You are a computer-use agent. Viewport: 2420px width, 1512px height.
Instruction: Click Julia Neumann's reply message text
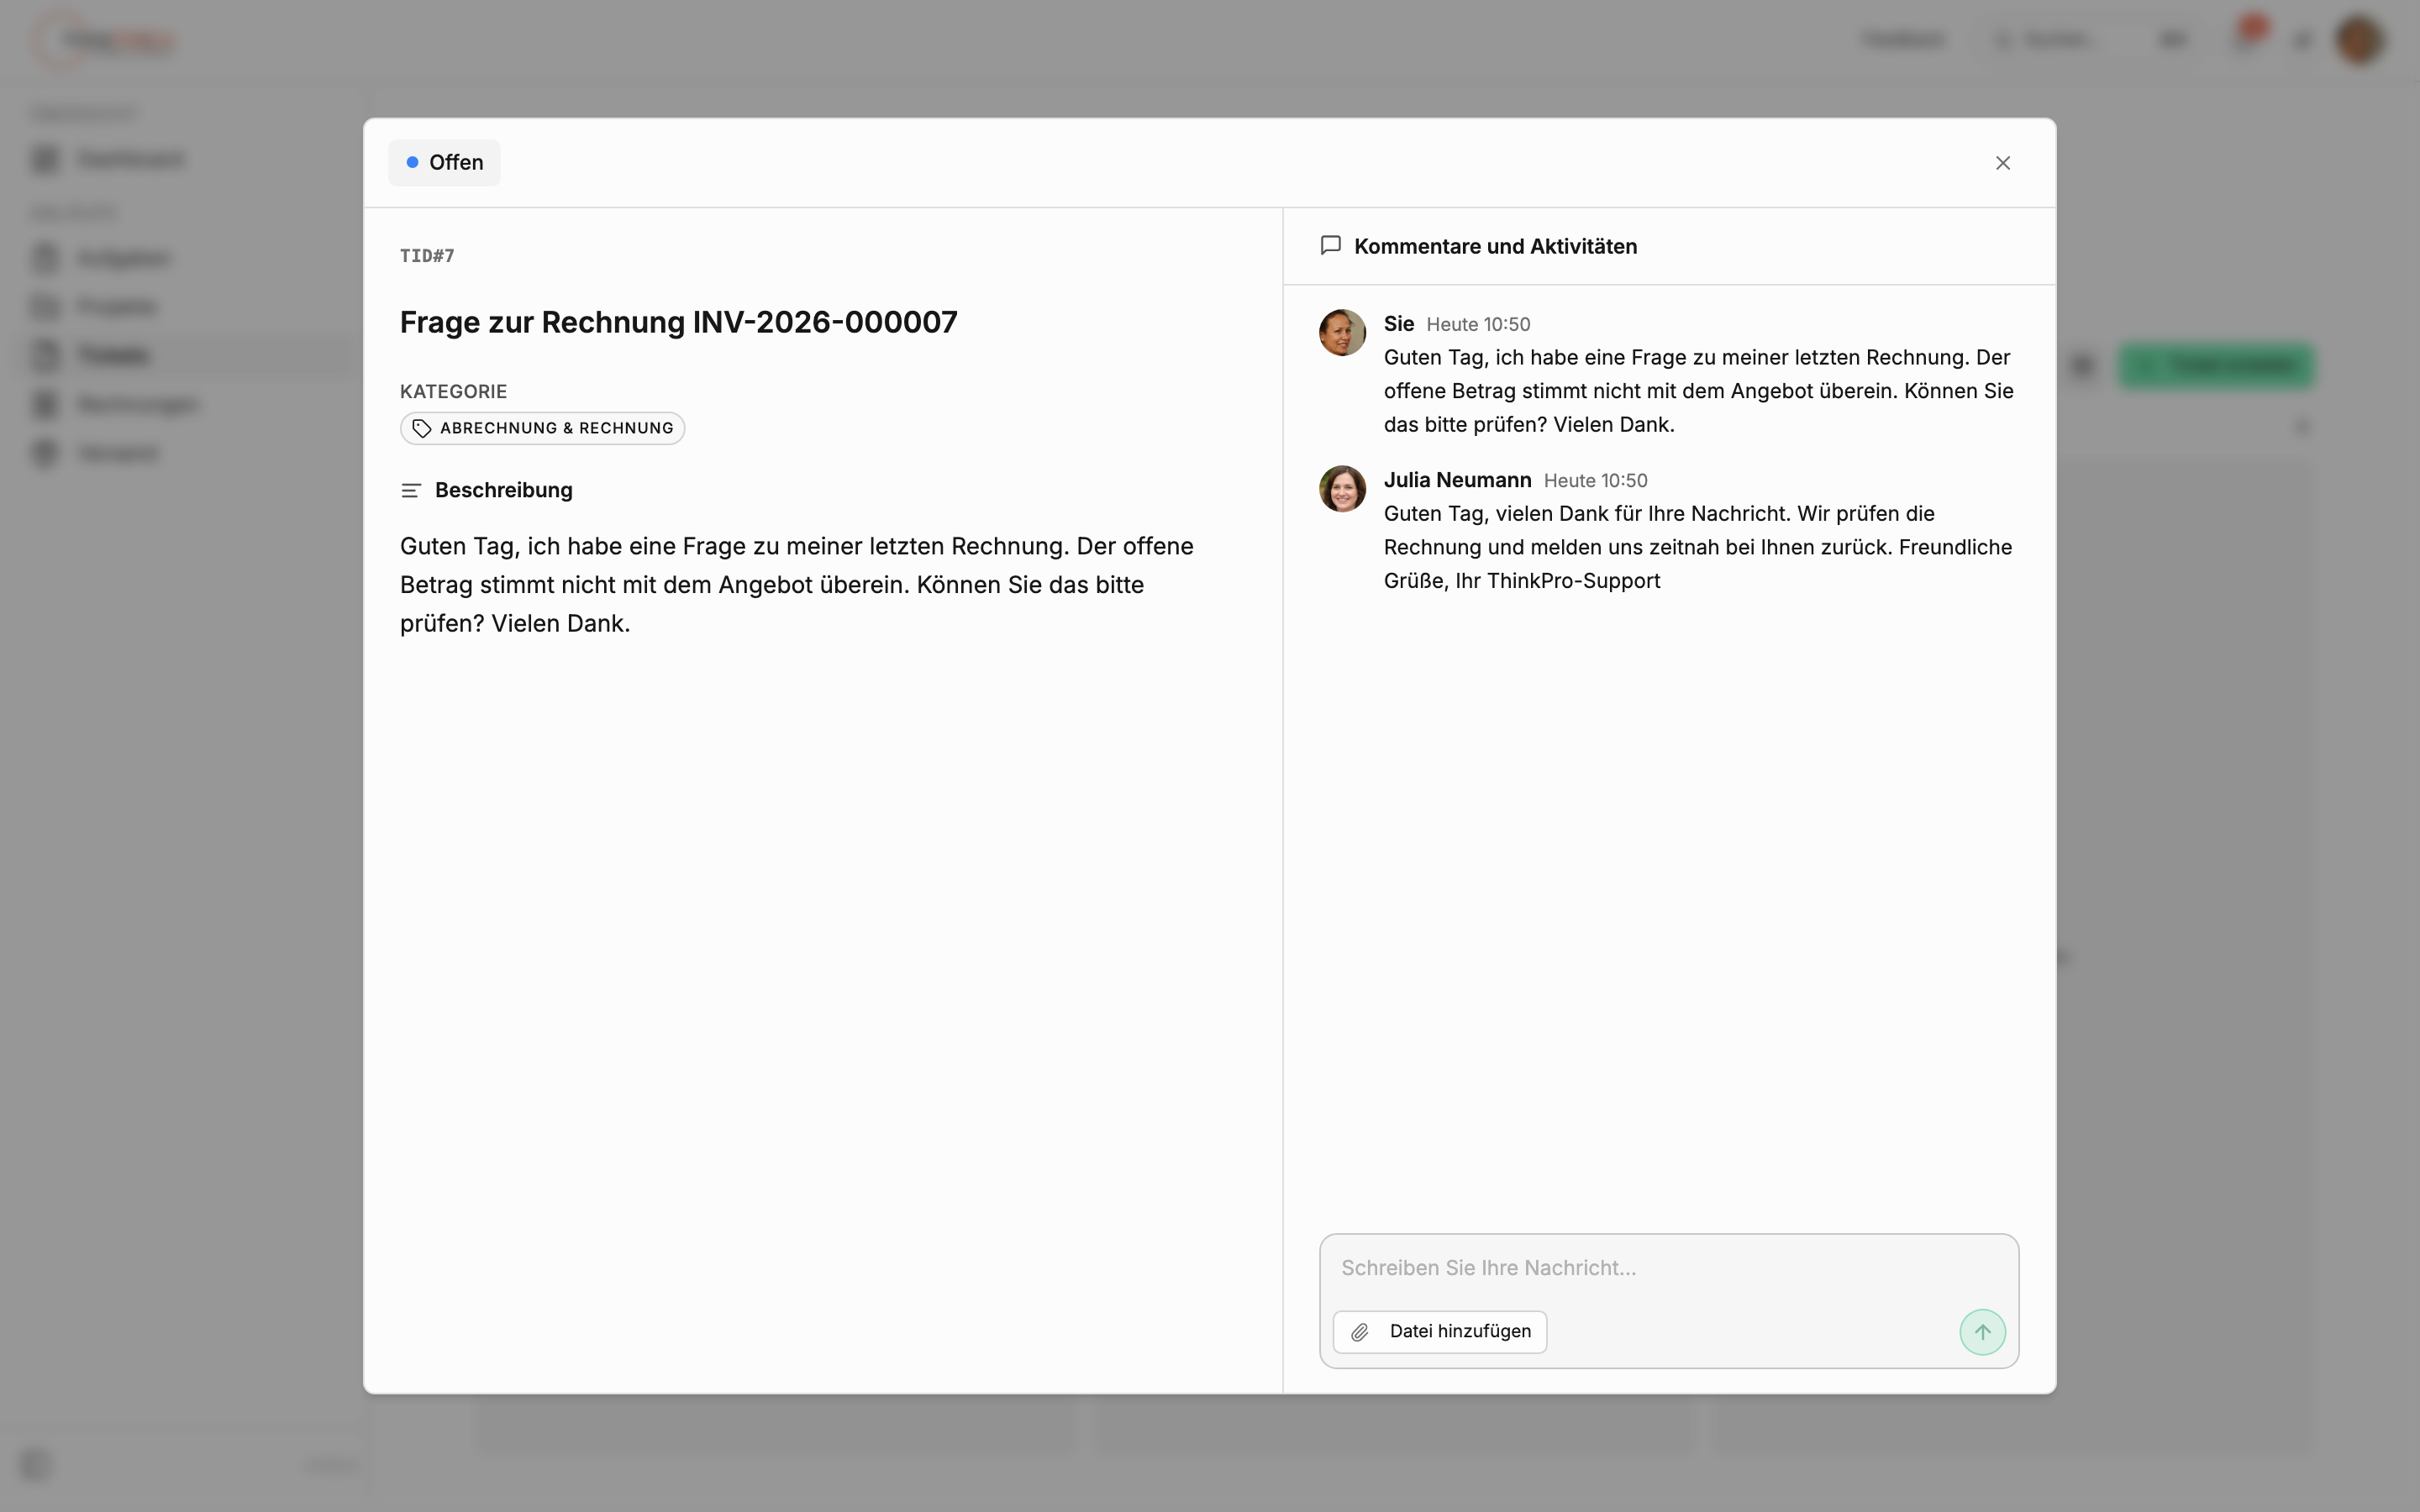[x=1698, y=547]
